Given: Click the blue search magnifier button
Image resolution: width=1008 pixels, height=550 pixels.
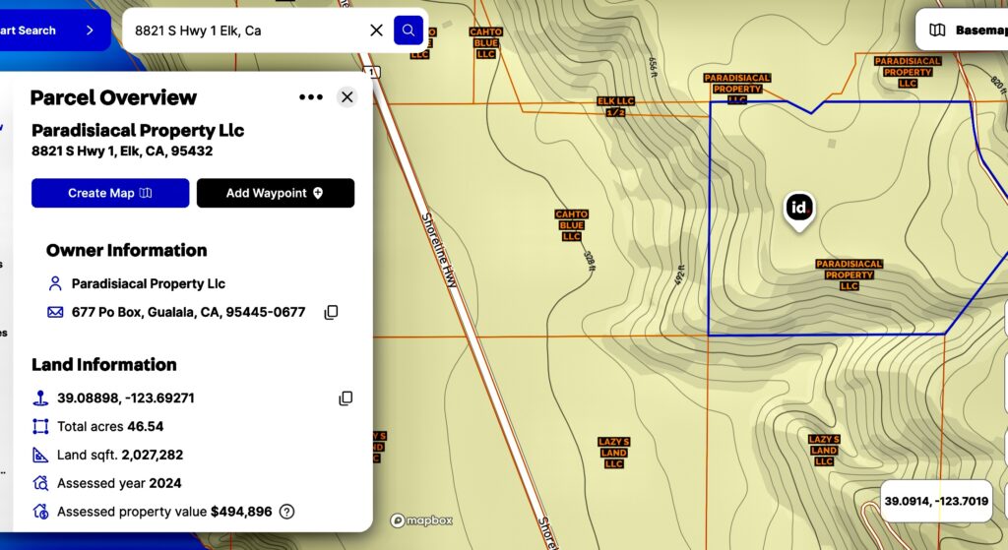Looking at the screenshot, I should (408, 31).
